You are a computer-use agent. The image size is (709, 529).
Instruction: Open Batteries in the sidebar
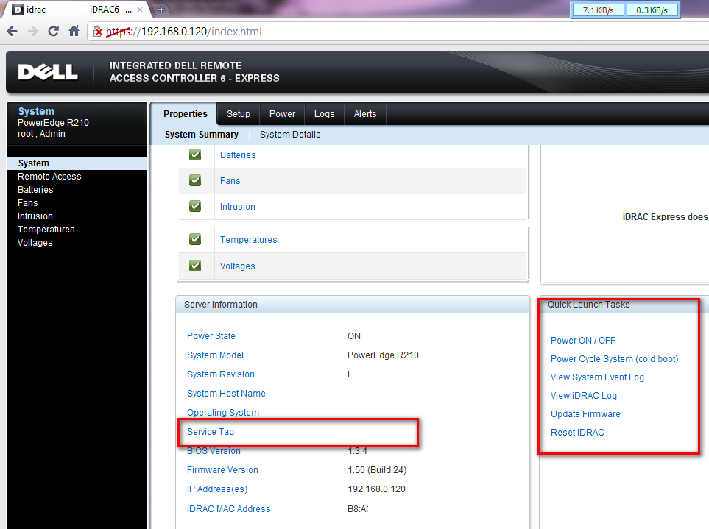[x=35, y=190]
